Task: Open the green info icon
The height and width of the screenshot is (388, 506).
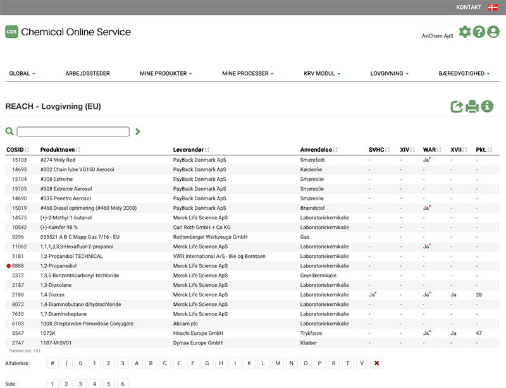Action: click(487, 106)
